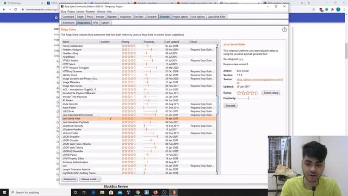Open the BApp Store help question-mark icon

coord(284,30)
